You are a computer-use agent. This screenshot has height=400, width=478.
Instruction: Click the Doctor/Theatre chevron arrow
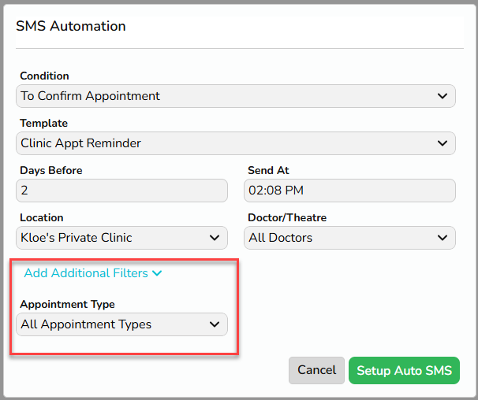pos(443,238)
